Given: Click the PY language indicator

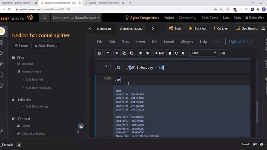Looking at the screenshot, I should point(255,145).
